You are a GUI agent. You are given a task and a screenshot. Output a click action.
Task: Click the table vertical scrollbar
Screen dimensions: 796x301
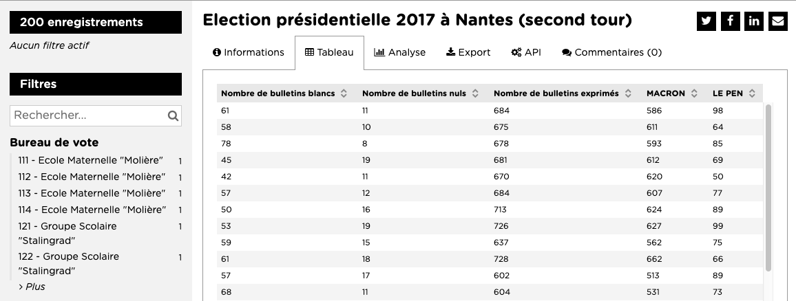coord(768,186)
